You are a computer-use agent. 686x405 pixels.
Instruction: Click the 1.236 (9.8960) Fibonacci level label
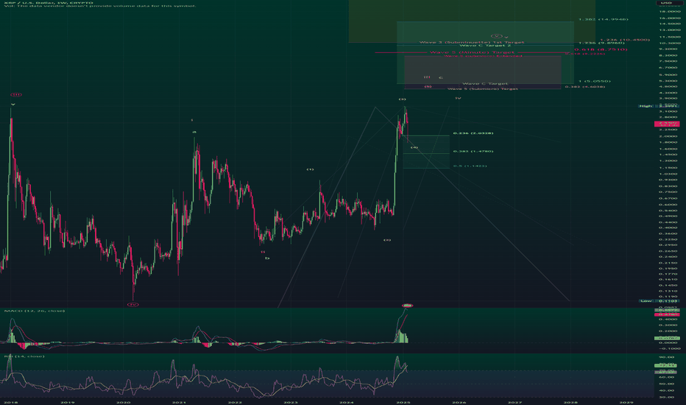pos(601,43)
